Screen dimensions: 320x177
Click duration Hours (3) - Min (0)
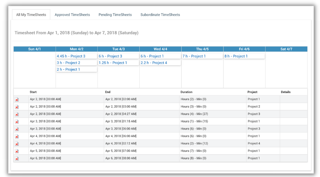(193, 107)
